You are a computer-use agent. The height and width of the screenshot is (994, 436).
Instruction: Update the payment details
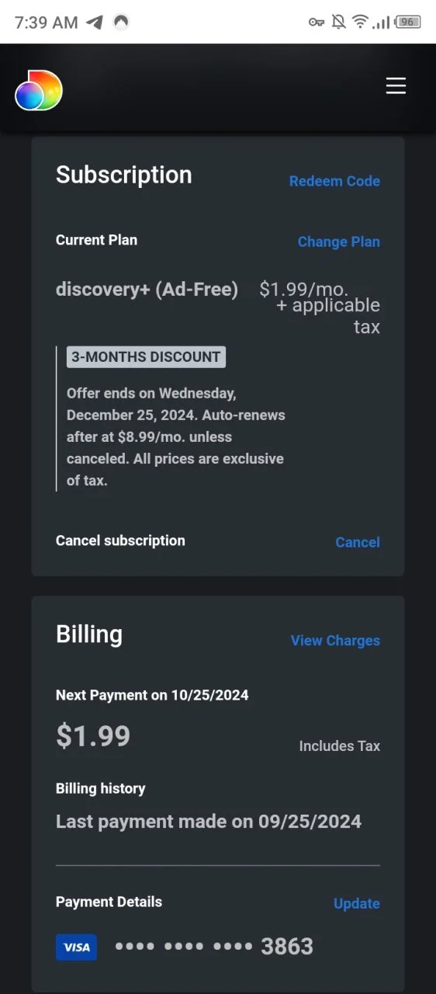[x=357, y=904]
